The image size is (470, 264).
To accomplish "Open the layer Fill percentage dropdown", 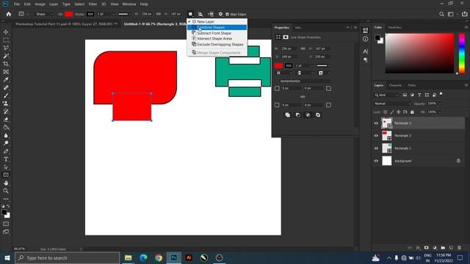I will [440, 112].
